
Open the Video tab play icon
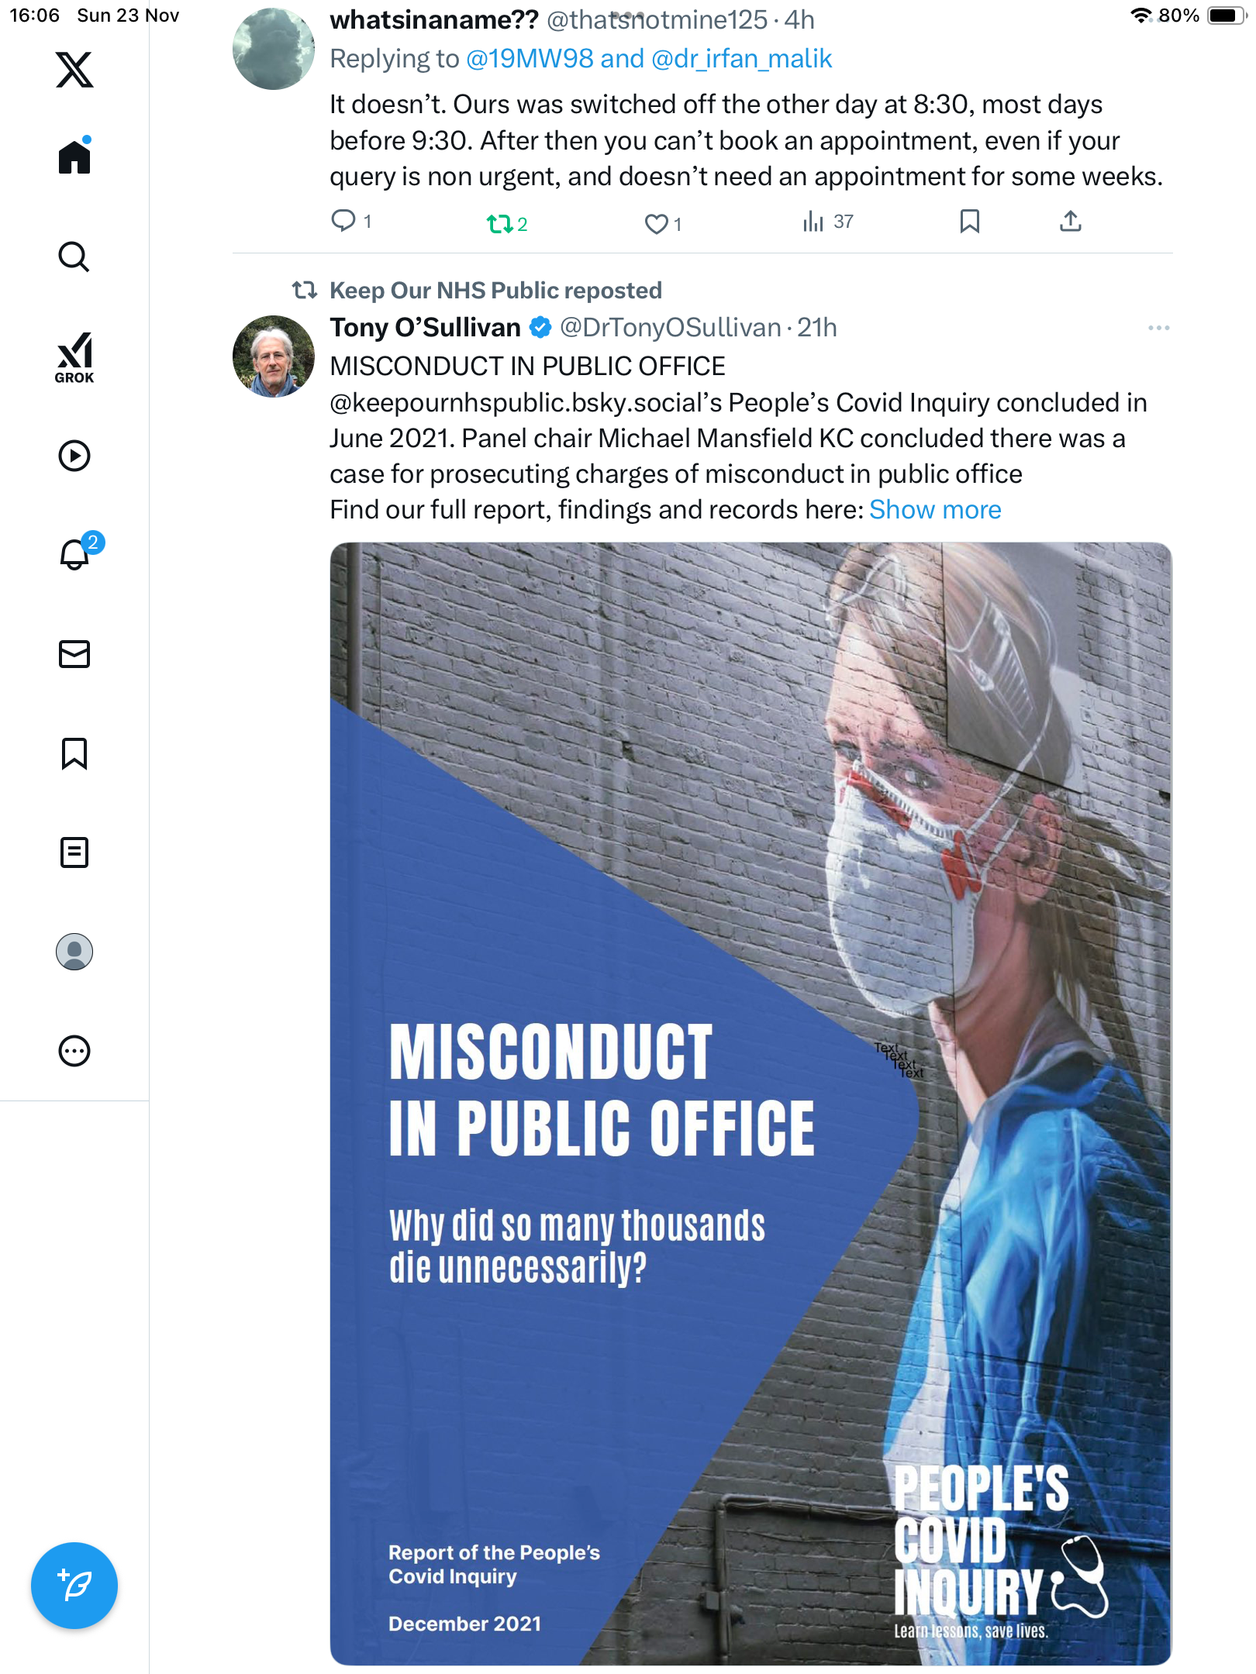74,456
